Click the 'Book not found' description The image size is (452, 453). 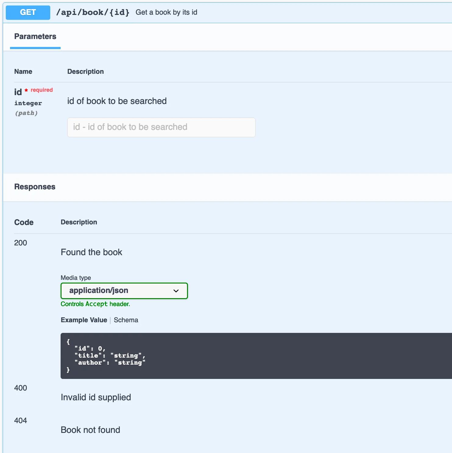click(90, 430)
